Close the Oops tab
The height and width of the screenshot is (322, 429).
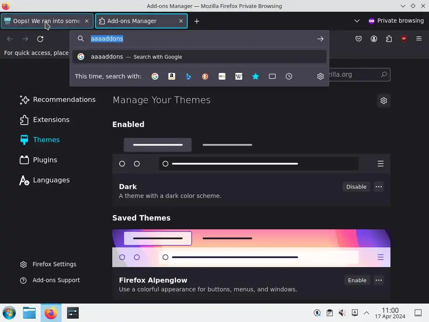87,21
